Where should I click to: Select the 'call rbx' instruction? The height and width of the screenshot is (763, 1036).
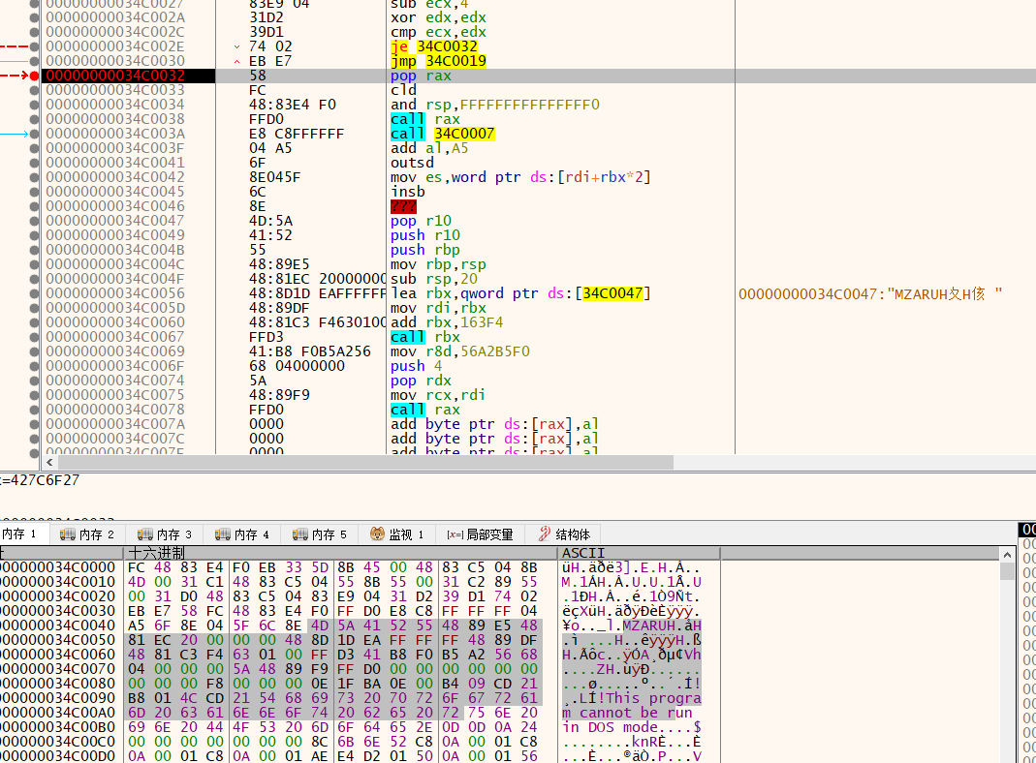click(x=424, y=337)
